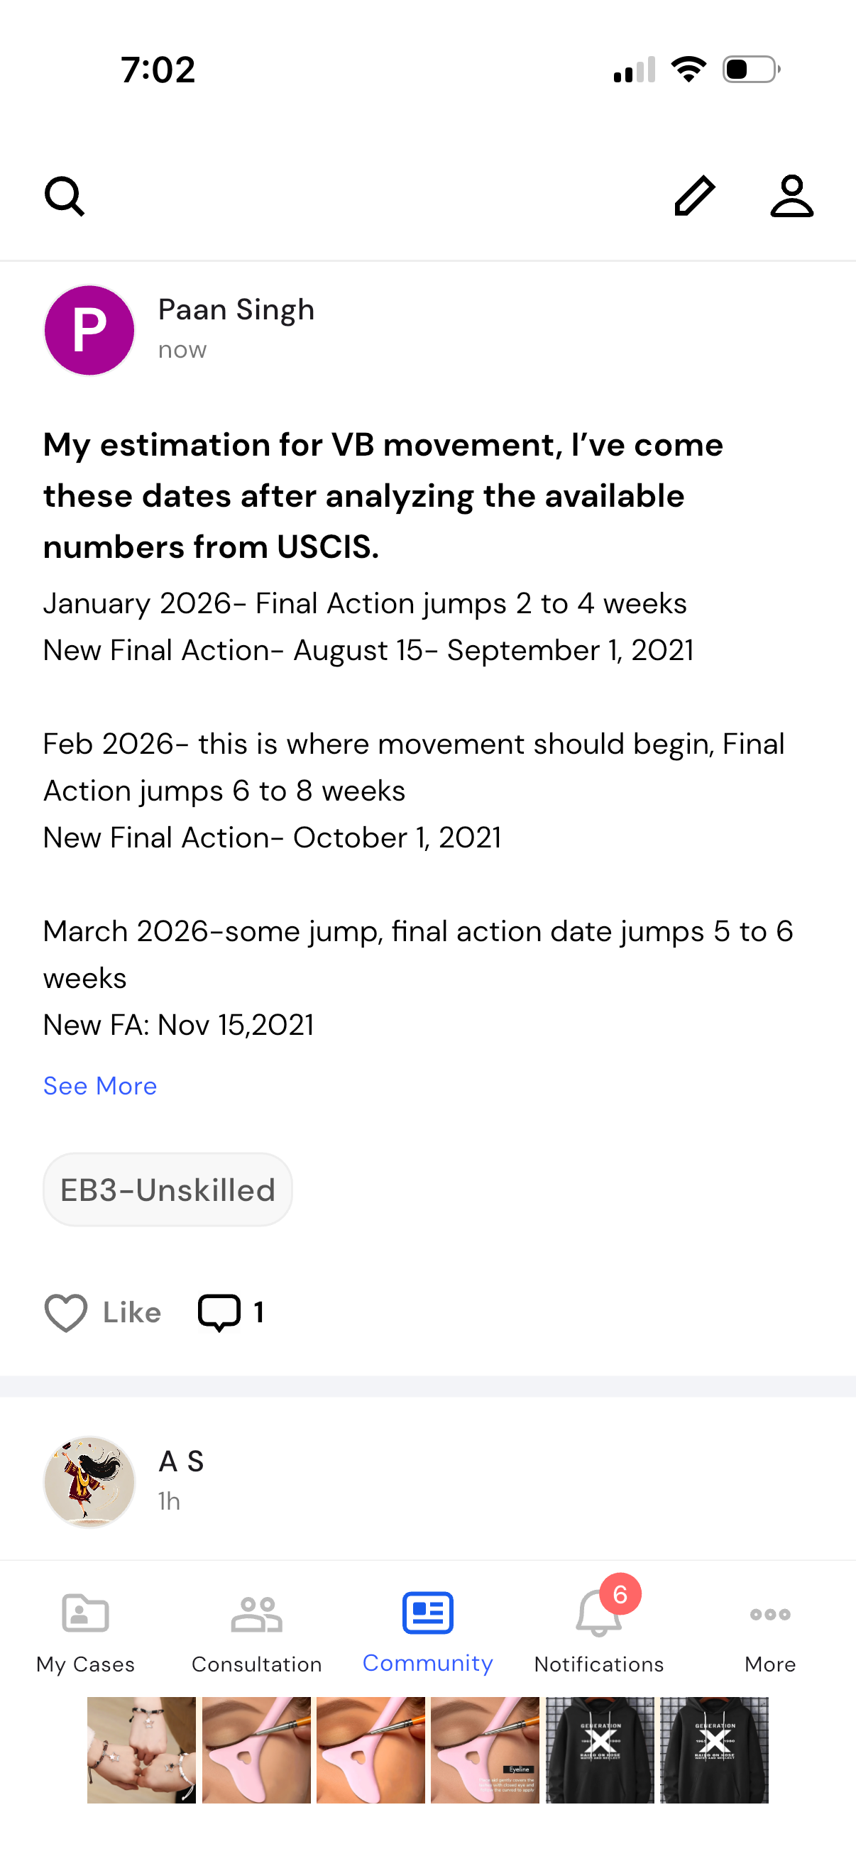
Task: Open the Notifications bell icon
Action: [x=599, y=1614]
